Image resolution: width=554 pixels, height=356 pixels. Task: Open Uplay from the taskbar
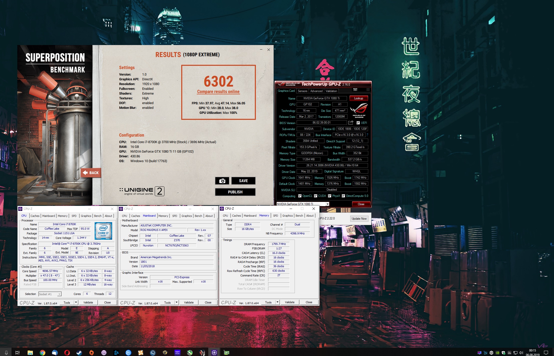point(128,352)
